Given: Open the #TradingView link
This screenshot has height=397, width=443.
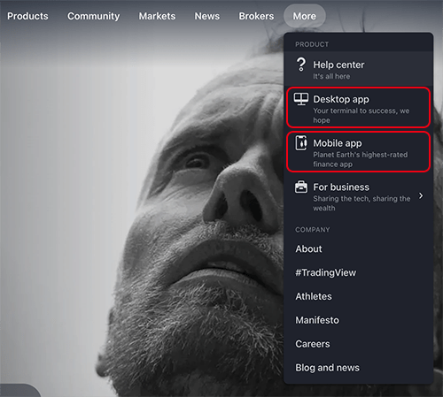Looking at the screenshot, I should [x=326, y=273].
